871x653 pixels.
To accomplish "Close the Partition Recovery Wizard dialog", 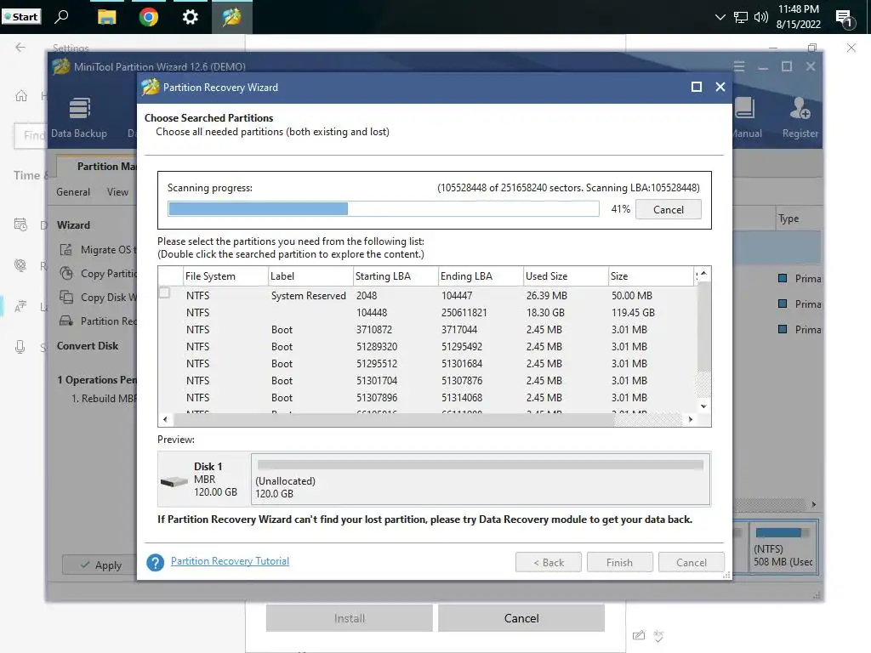I will pos(720,87).
